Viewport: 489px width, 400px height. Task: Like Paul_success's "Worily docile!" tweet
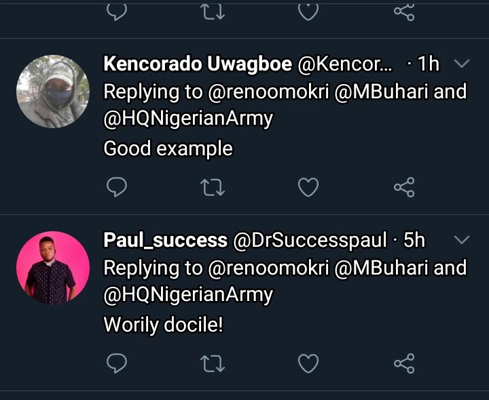tap(308, 364)
